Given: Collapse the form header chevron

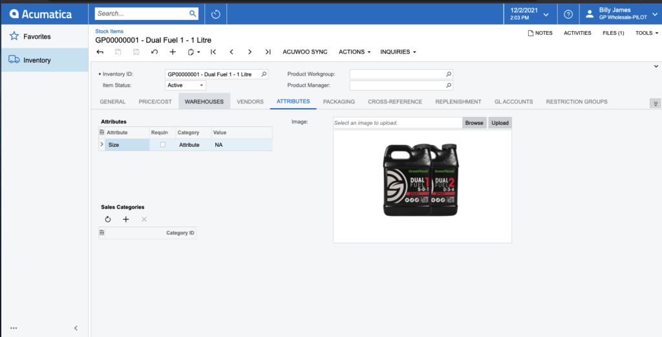Looking at the screenshot, I should click(x=656, y=67).
